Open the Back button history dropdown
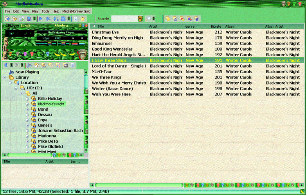The width and height of the screenshot is (306, 195). [11, 65]
